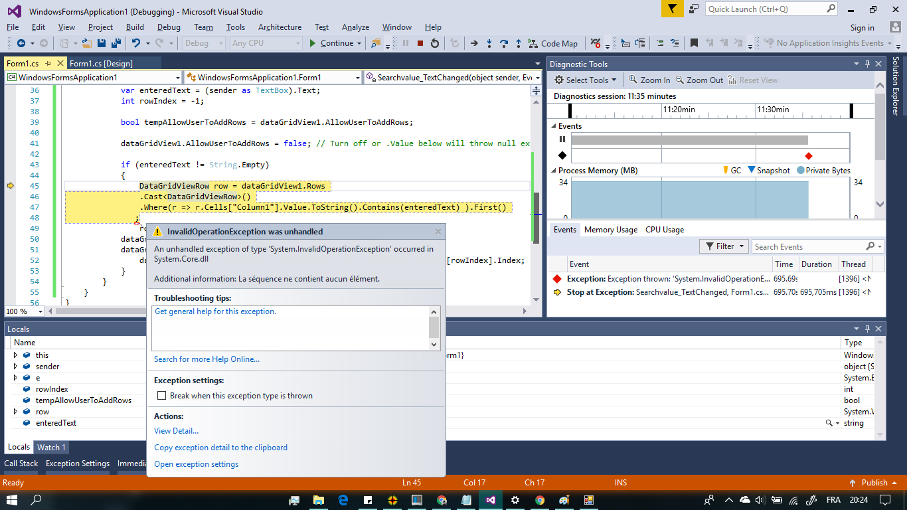Enable 'Break when this exception type is thrown' checkbox
Image resolution: width=907 pixels, height=510 pixels.
[161, 396]
